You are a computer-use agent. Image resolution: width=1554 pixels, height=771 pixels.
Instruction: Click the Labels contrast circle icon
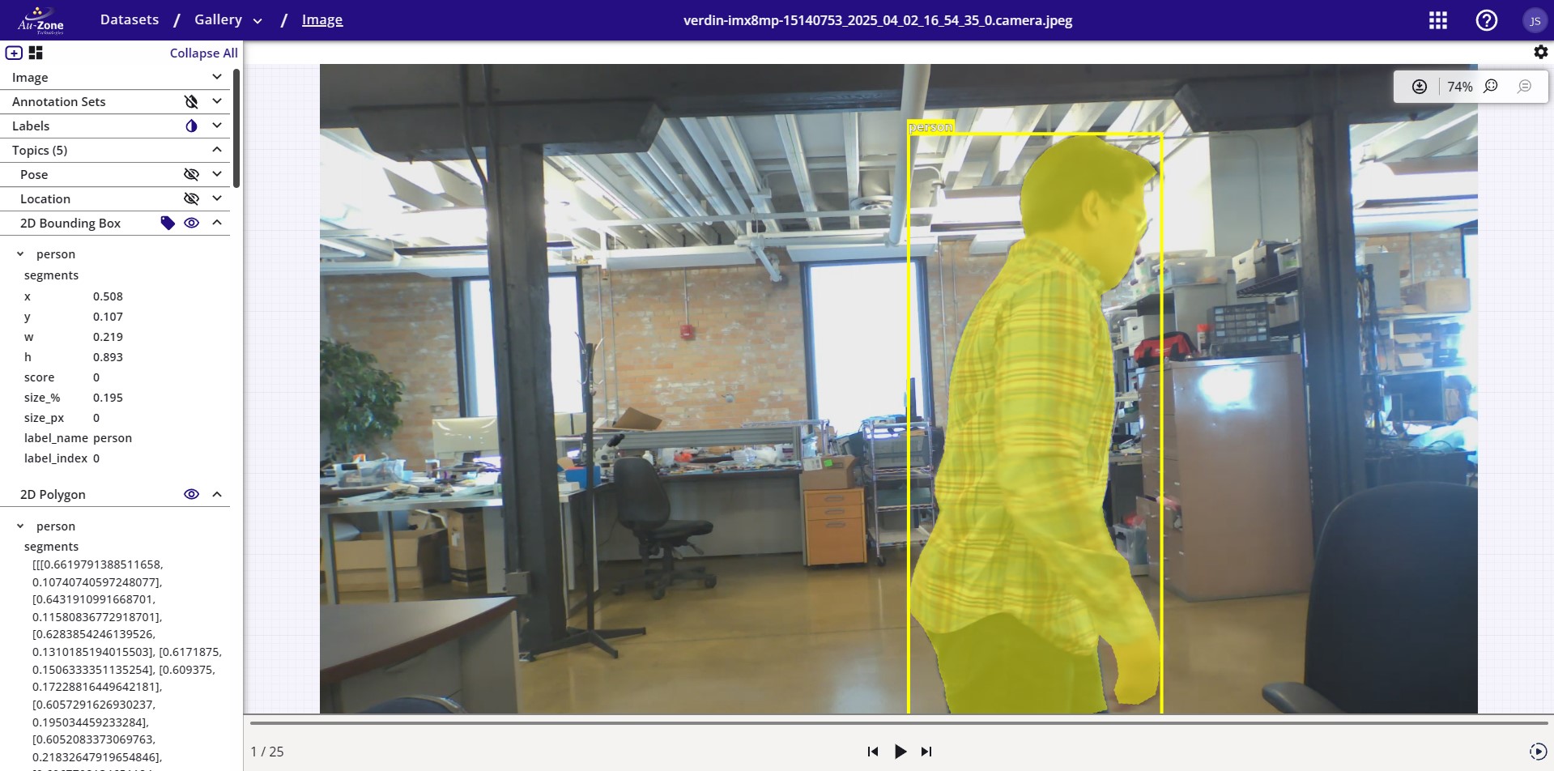click(x=191, y=126)
